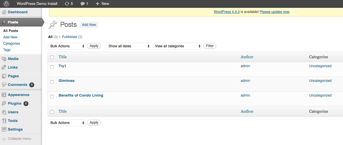Click the bottom Apply button
The height and width of the screenshot is (145, 343).
[94, 123]
